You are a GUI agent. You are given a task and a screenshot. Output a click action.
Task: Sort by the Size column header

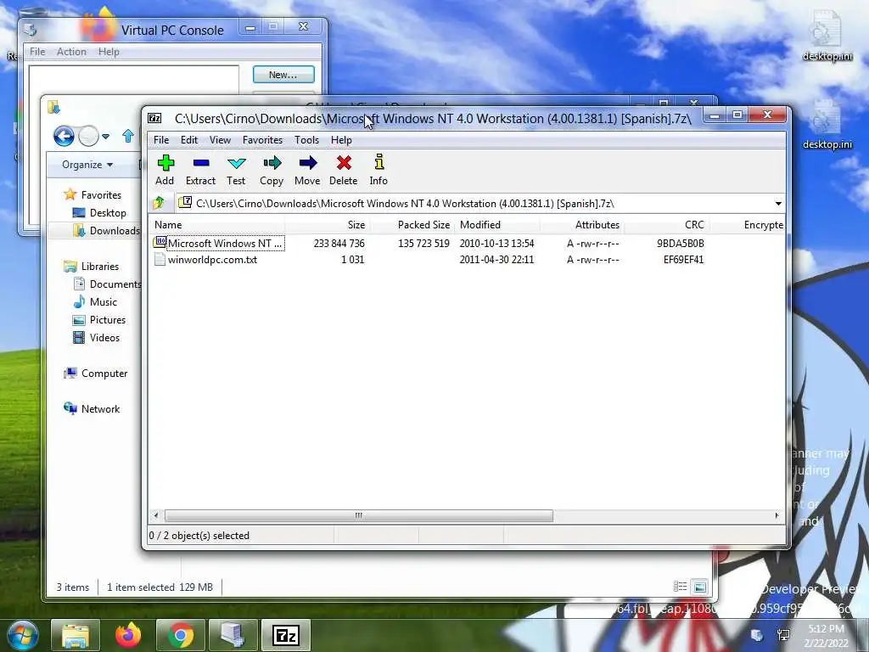[327, 224]
